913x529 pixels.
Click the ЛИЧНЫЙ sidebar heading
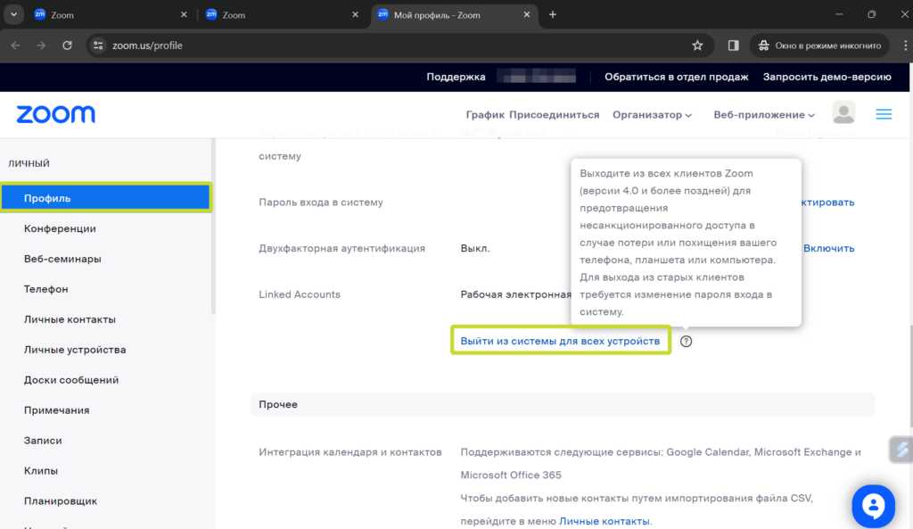click(29, 163)
